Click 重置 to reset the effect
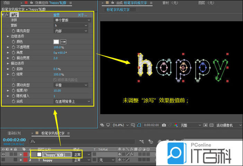The width and height of the screenshot is (243, 166). [x=56, y=15]
